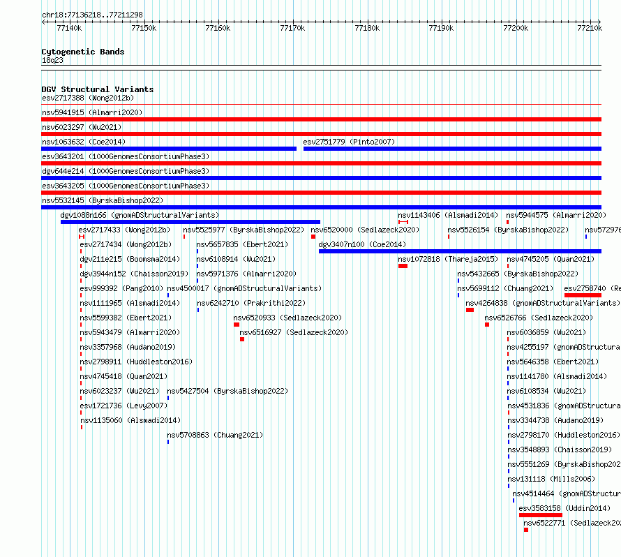Select dgv3407n100 (Coe2014) variant label
The width and height of the screenshot is (621, 557).
pos(362,244)
